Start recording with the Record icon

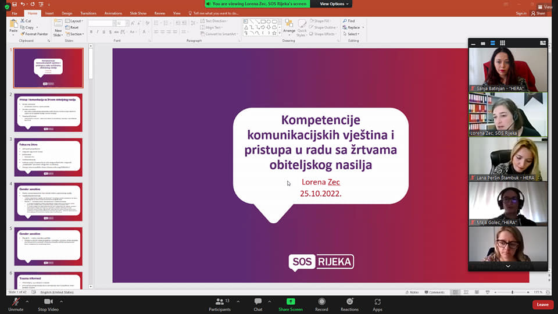tap(321, 302)
